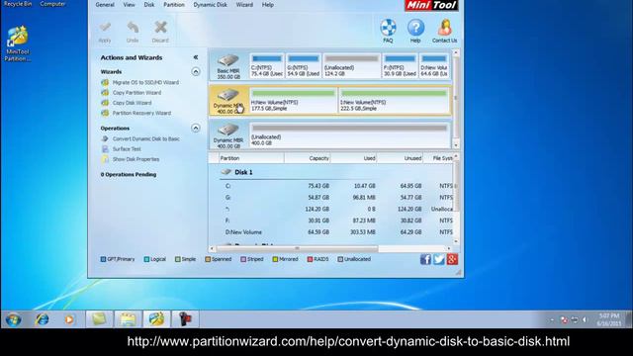The width and height of the screenshot is (633, 356).
Task: Select the I:New Volume 222.5 GB Simple block
Action: pos(394,101)
